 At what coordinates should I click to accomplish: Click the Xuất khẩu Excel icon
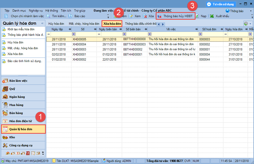tap(212, 16)
